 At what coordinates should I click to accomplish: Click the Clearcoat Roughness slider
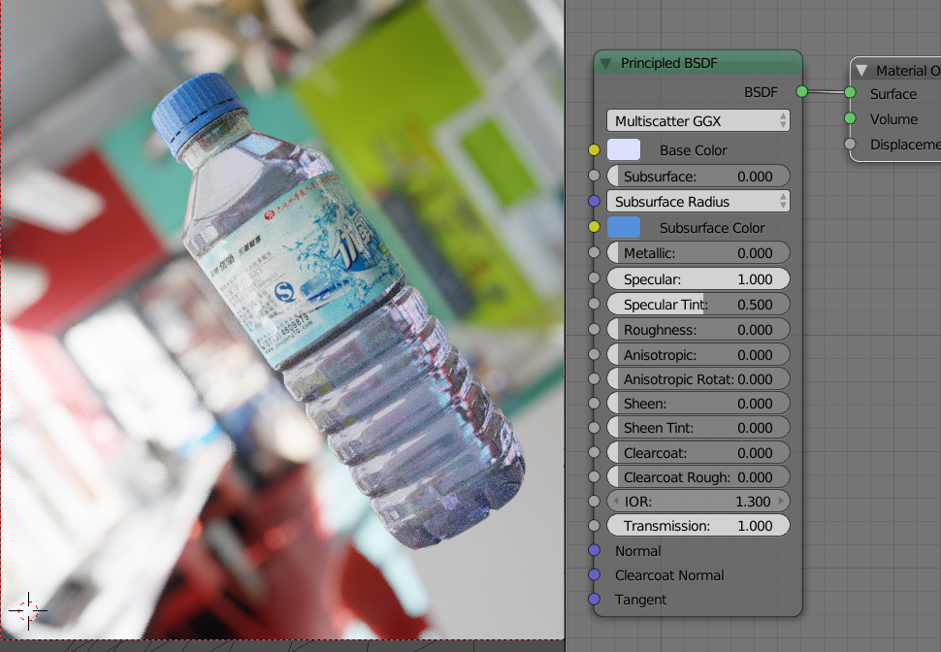coord(698,476)
